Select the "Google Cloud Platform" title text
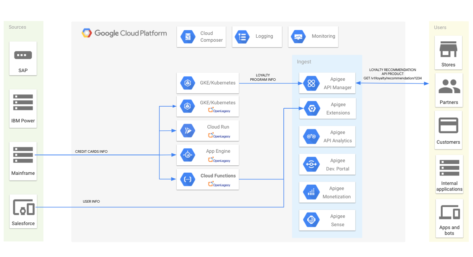 click(x=131, y=33)
